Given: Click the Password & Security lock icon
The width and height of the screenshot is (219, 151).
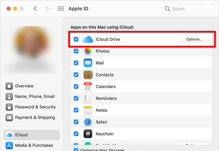Looking at the screenshot, I should pos(9,107).
